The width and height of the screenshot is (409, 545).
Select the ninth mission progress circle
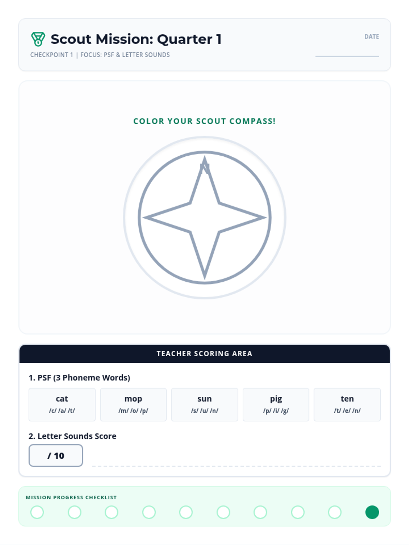click(335, 512)
